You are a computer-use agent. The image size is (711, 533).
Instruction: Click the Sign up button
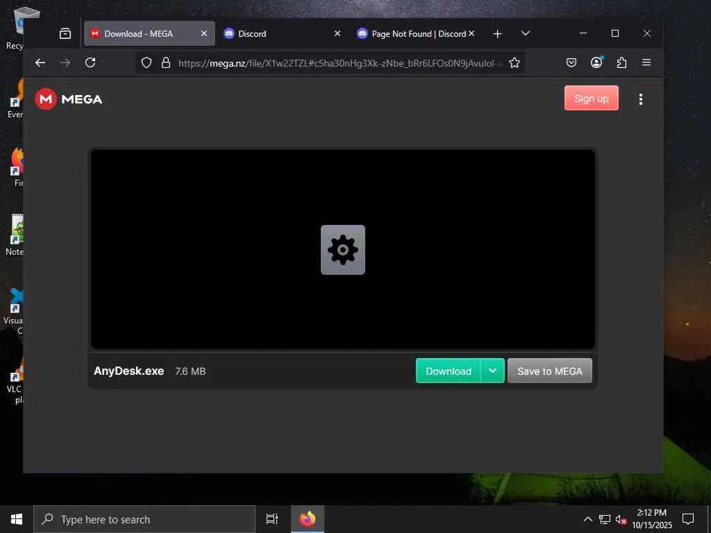click(592, 98)
